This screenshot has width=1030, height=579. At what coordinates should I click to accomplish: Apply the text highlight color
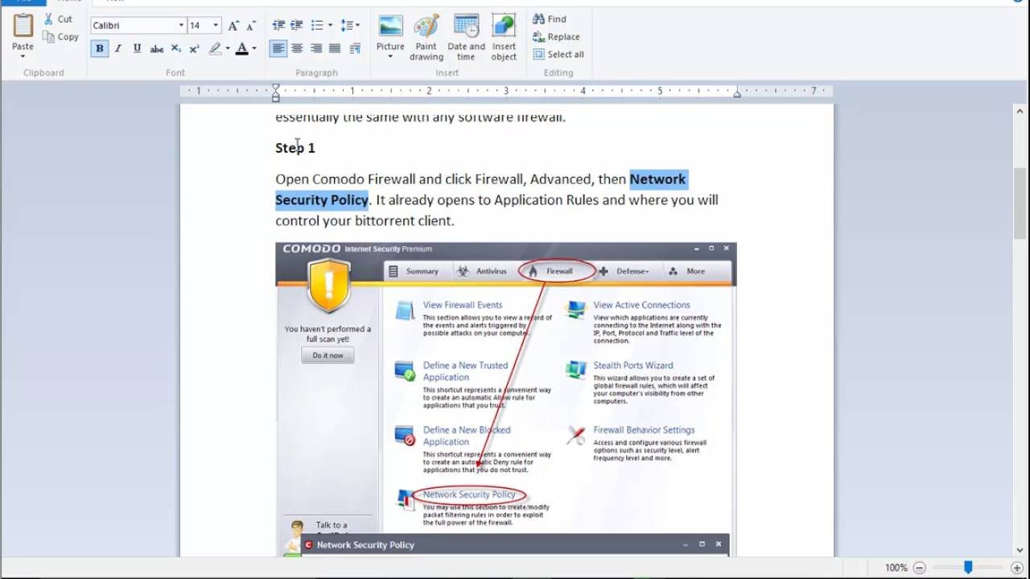click(215, 48)
